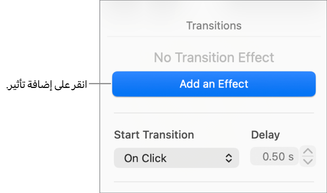Click the upward chevron of the Delay stepper
This screenshot has width=327, height=193.
click(x=308, y=152)
